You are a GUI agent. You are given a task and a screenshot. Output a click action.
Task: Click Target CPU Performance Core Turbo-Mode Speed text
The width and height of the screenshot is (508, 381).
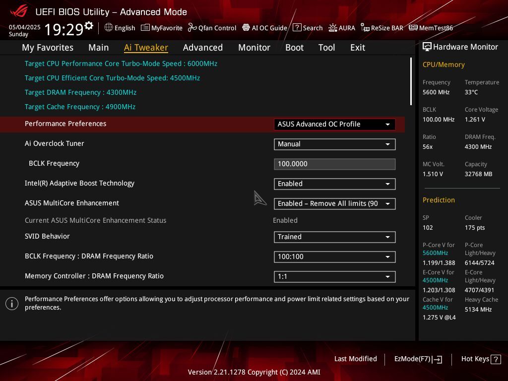point(121,63)
